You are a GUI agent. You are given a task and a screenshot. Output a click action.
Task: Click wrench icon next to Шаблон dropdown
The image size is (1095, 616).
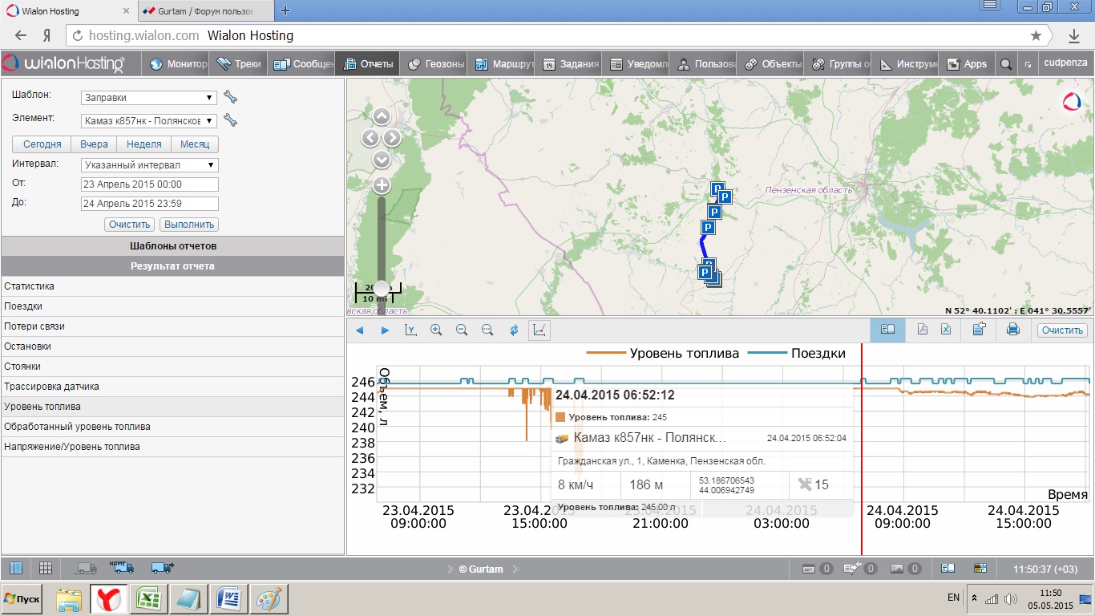pyautogui.click(x=230, y=98)
